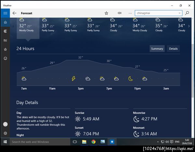
Task: Click the 3:14 AM moonset time
Action: 149,134
